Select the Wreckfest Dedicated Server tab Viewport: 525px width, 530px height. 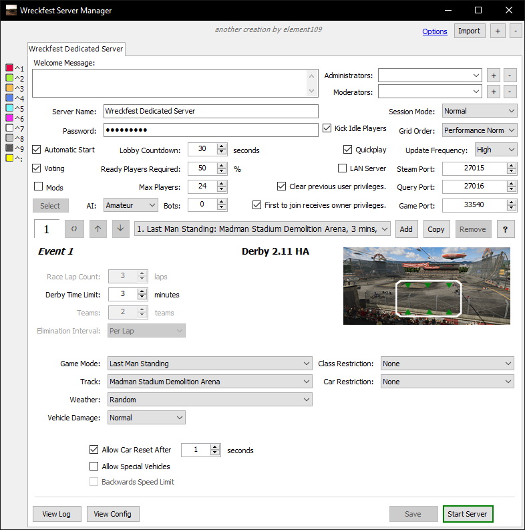pos(76,49)
